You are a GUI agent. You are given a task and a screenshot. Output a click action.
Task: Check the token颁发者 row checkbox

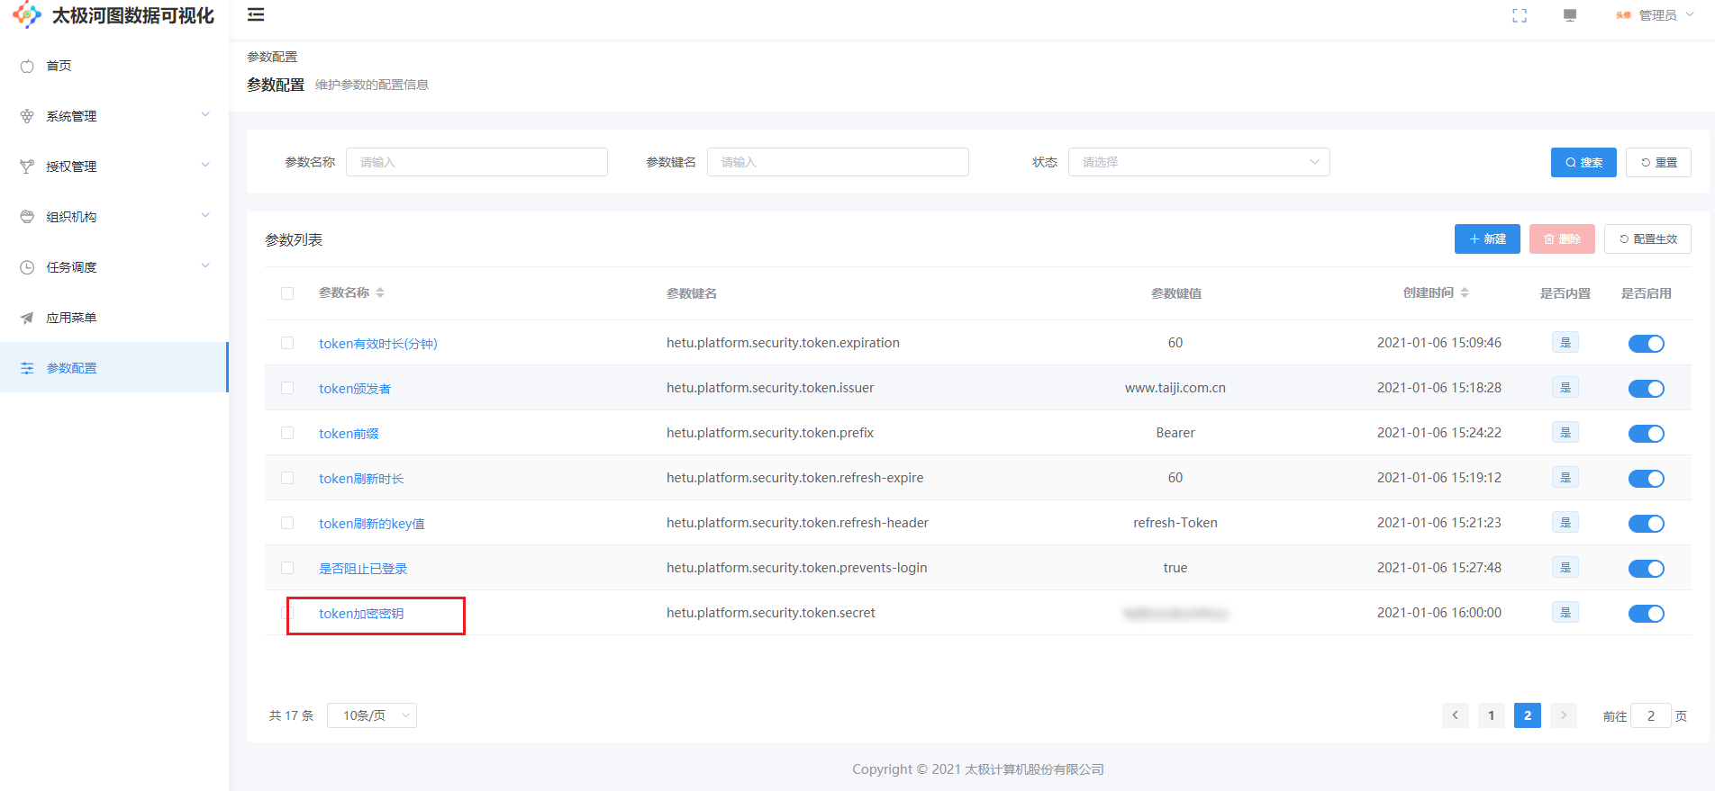click(287, 388)
